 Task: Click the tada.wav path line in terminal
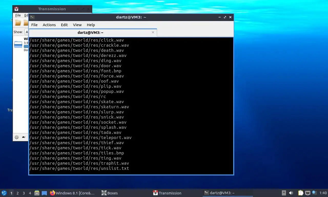pyautogui.click(x=75, y=133)
